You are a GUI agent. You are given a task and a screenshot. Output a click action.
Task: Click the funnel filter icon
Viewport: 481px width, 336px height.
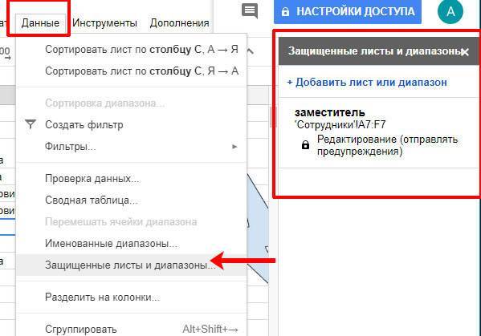pyautogui.click(x=31, y=124)
